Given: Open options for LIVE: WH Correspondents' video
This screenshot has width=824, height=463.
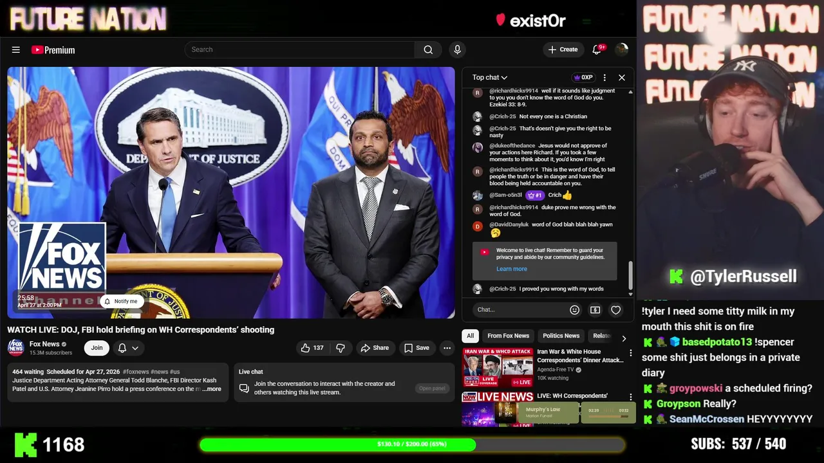Looking at the screenshot, I should coord(631,397).
